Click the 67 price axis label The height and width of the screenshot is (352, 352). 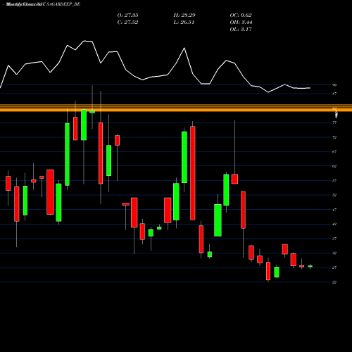pos(334,151)
